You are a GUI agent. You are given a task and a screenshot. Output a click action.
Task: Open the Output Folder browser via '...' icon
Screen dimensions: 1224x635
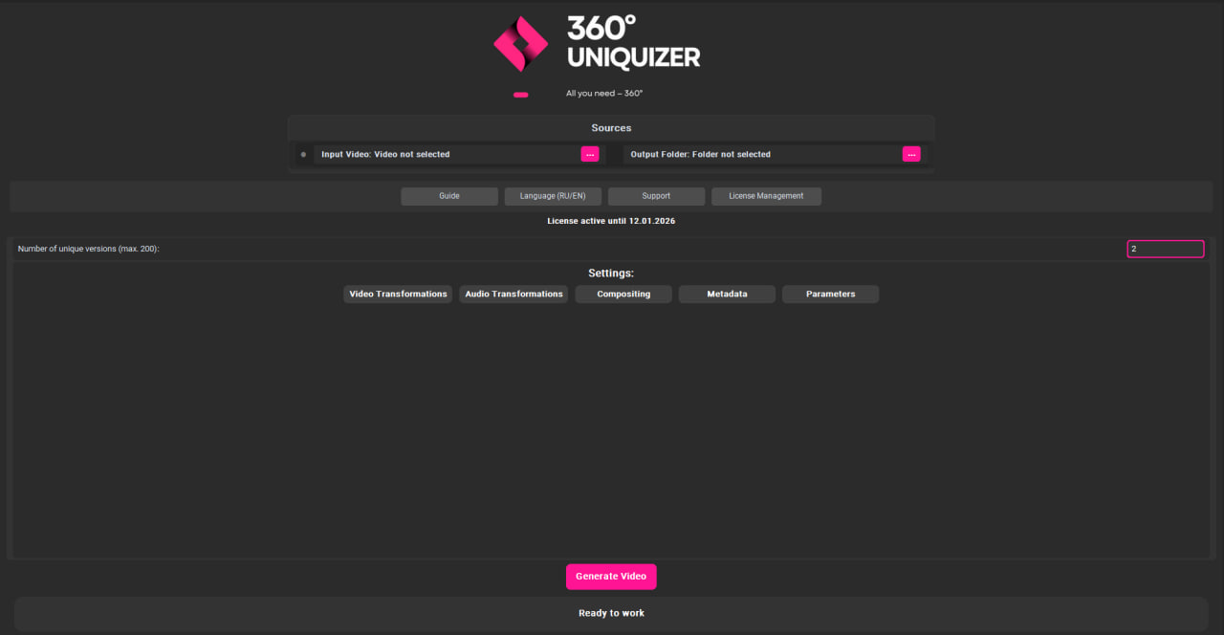click(911, 154)
